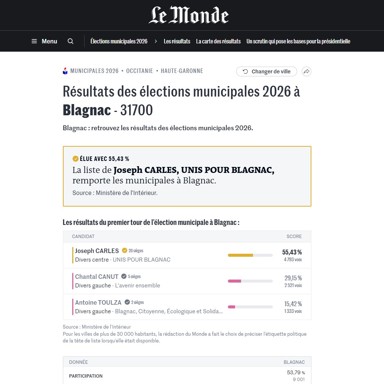Viewport: 384px width, 384px height.
Task: Open the hamburger Menu icon
Action: (34, 41)
